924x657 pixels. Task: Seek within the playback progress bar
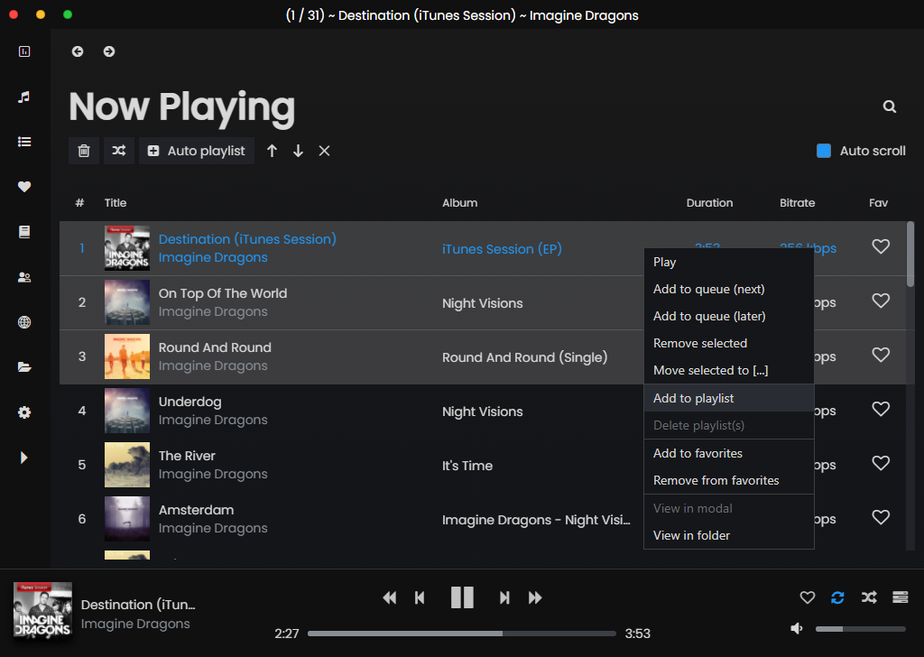coord(461,634)
